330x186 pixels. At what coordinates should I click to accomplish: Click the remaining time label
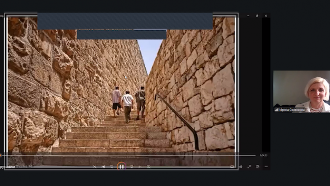[264, 155]
